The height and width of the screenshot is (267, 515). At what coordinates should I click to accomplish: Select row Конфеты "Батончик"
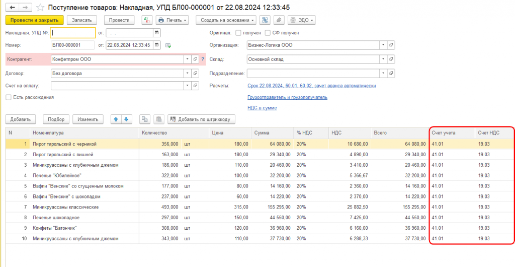[260, 228]
